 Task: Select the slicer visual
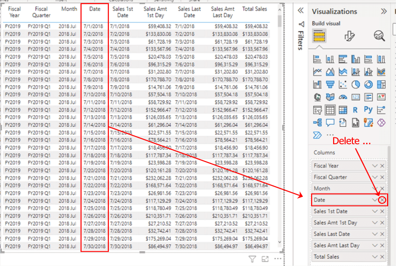click(317, 110)
